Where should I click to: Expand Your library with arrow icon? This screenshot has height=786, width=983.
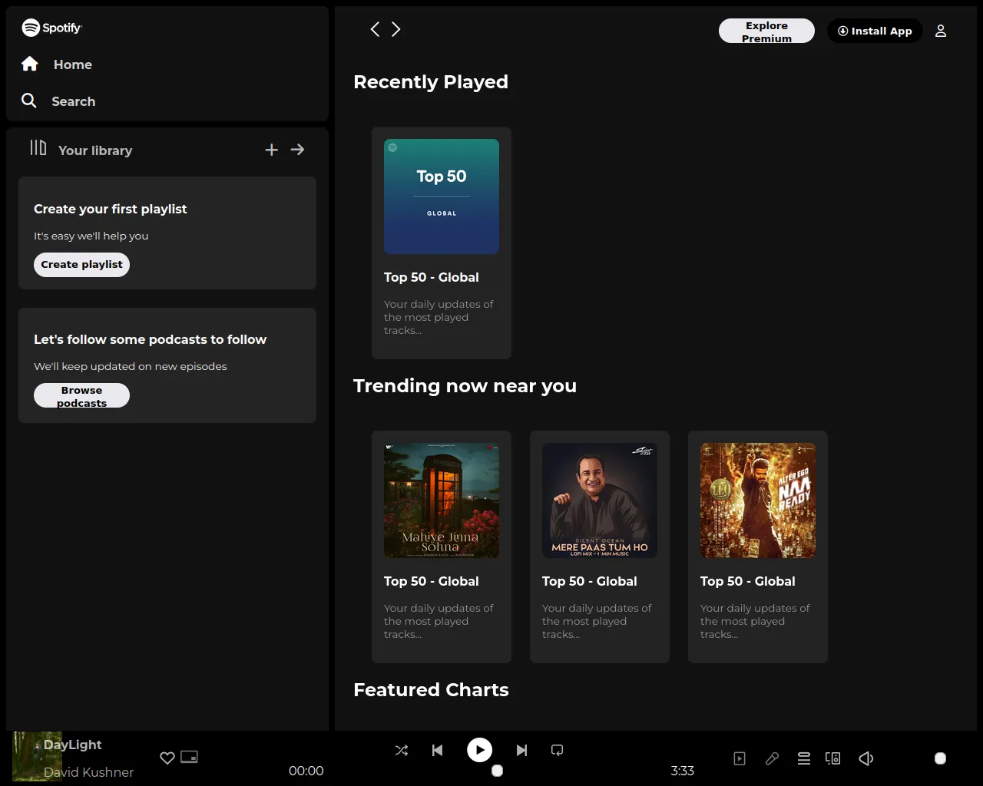coord(297,150)
